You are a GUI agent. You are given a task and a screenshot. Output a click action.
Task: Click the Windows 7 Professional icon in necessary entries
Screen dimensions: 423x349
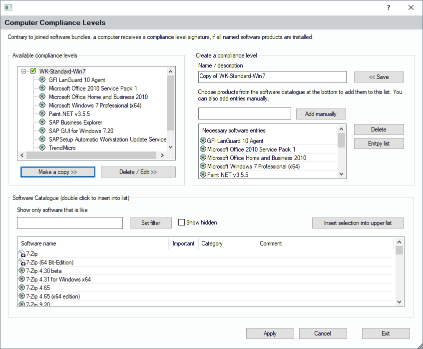(x=203, y=166)
